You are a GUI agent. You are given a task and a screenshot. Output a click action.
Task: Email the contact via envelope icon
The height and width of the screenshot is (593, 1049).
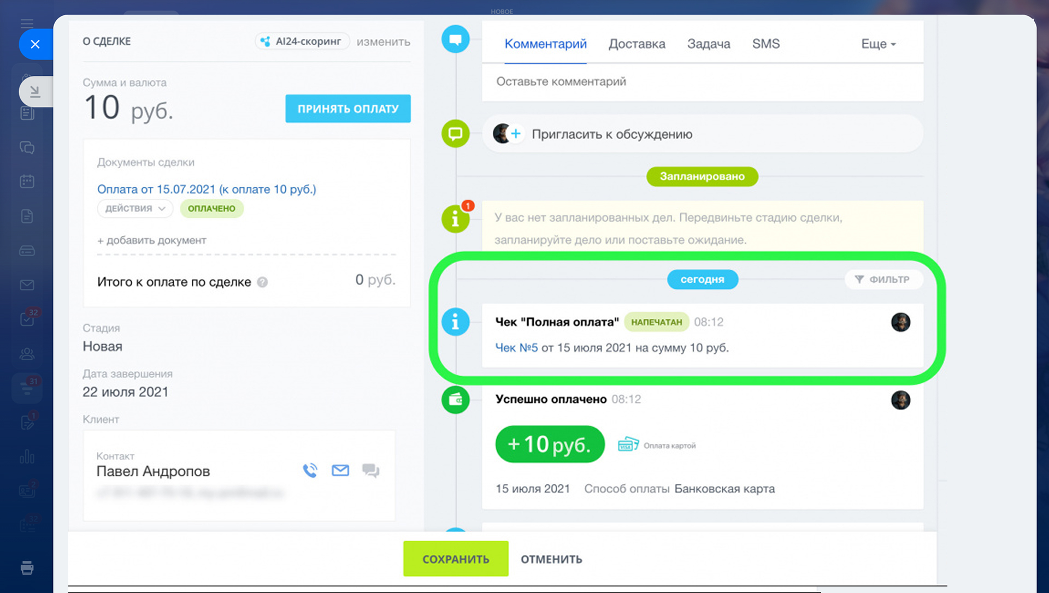pyautogui.click(x=340, y=470)
